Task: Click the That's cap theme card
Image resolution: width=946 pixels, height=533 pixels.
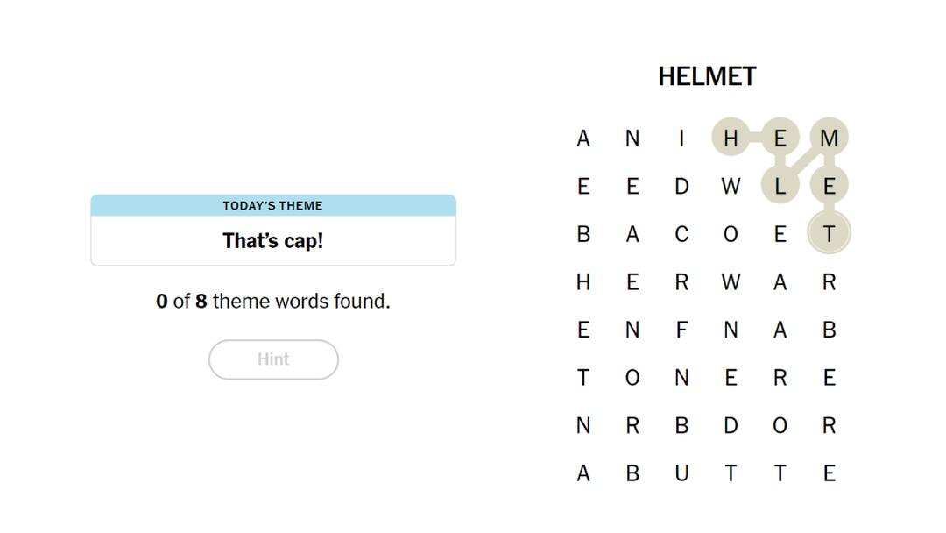Action: 273,230
